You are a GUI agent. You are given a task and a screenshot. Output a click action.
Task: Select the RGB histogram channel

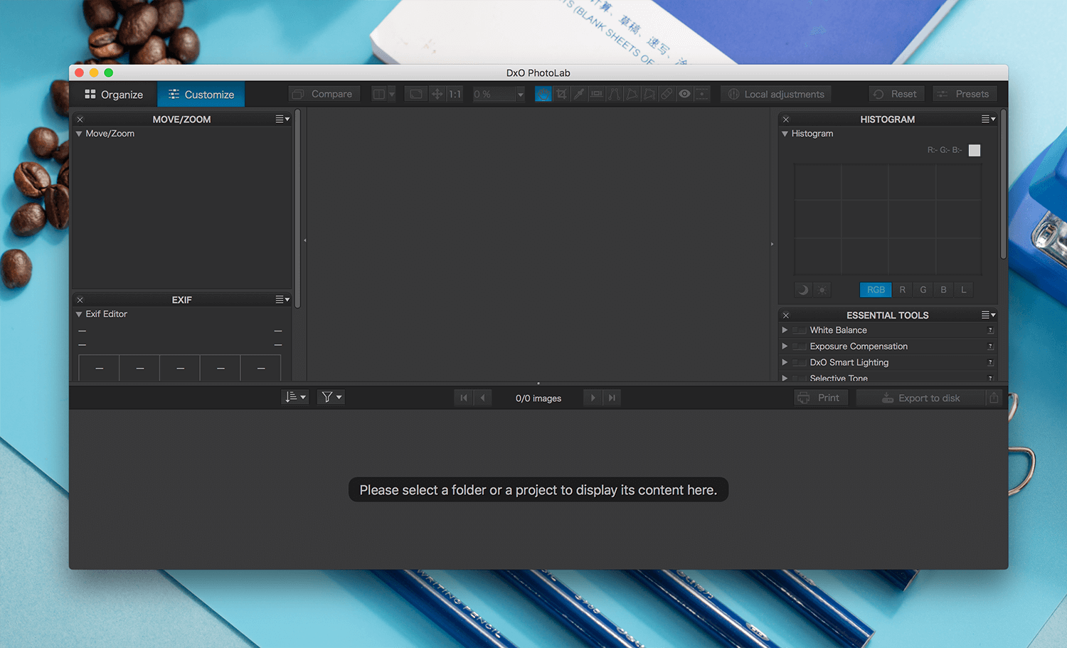coord(876,290)
